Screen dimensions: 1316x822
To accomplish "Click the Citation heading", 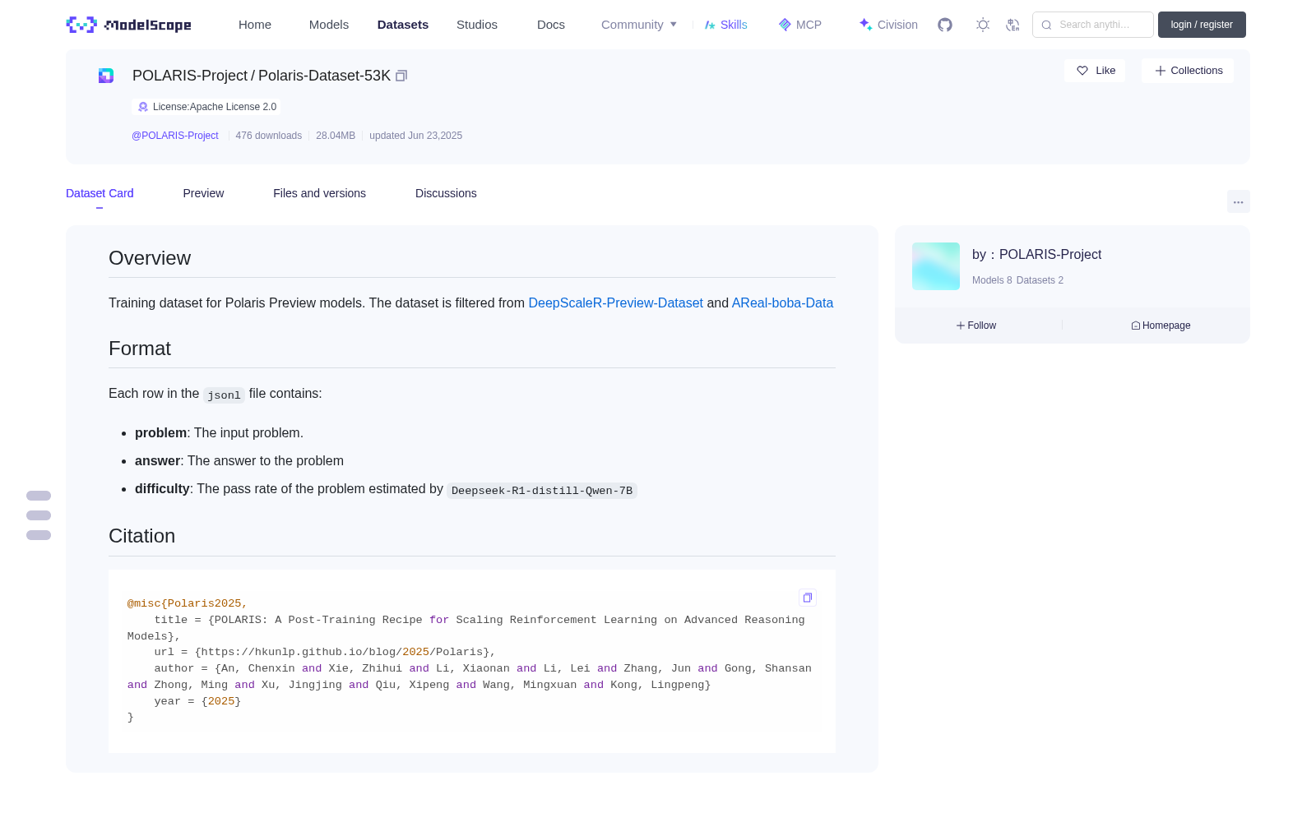I will (141, 536).
